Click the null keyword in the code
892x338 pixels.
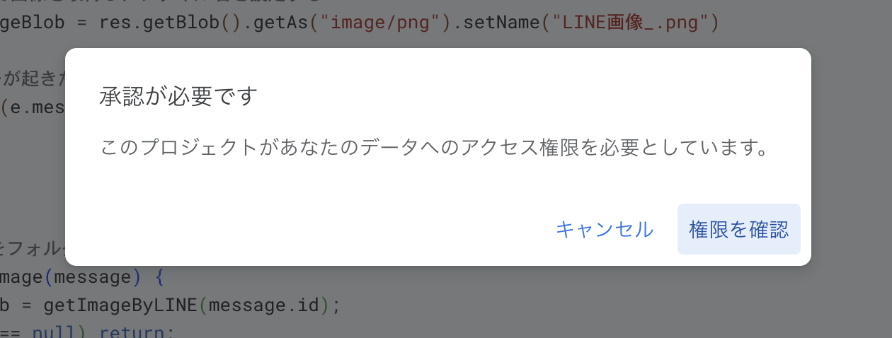coord(55,332)
